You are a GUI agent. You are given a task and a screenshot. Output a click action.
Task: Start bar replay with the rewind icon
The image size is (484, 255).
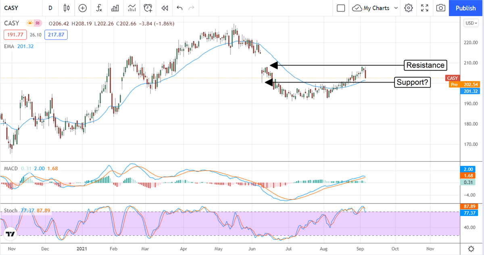(164, 8)
